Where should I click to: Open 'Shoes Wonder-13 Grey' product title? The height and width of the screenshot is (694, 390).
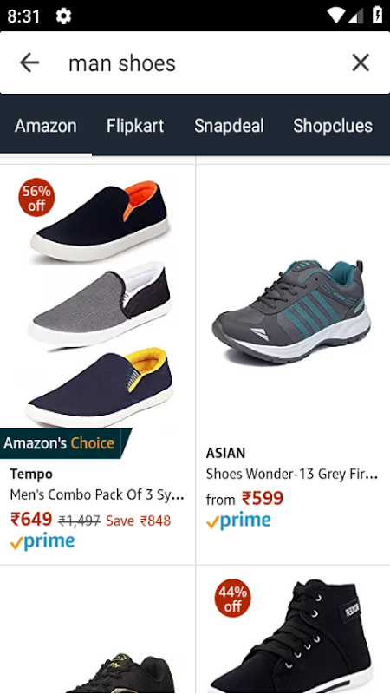point(292,474)
